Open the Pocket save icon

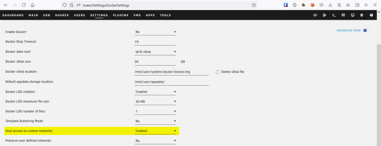(321, 5)
